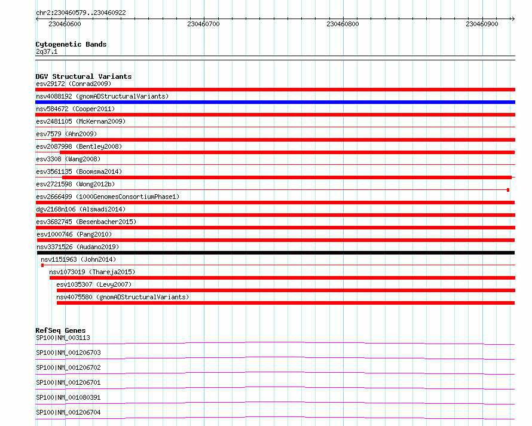Open esv3308 (Wang2008) variant
This screenshot has width=532, height=426.
[x=68, y=159]
